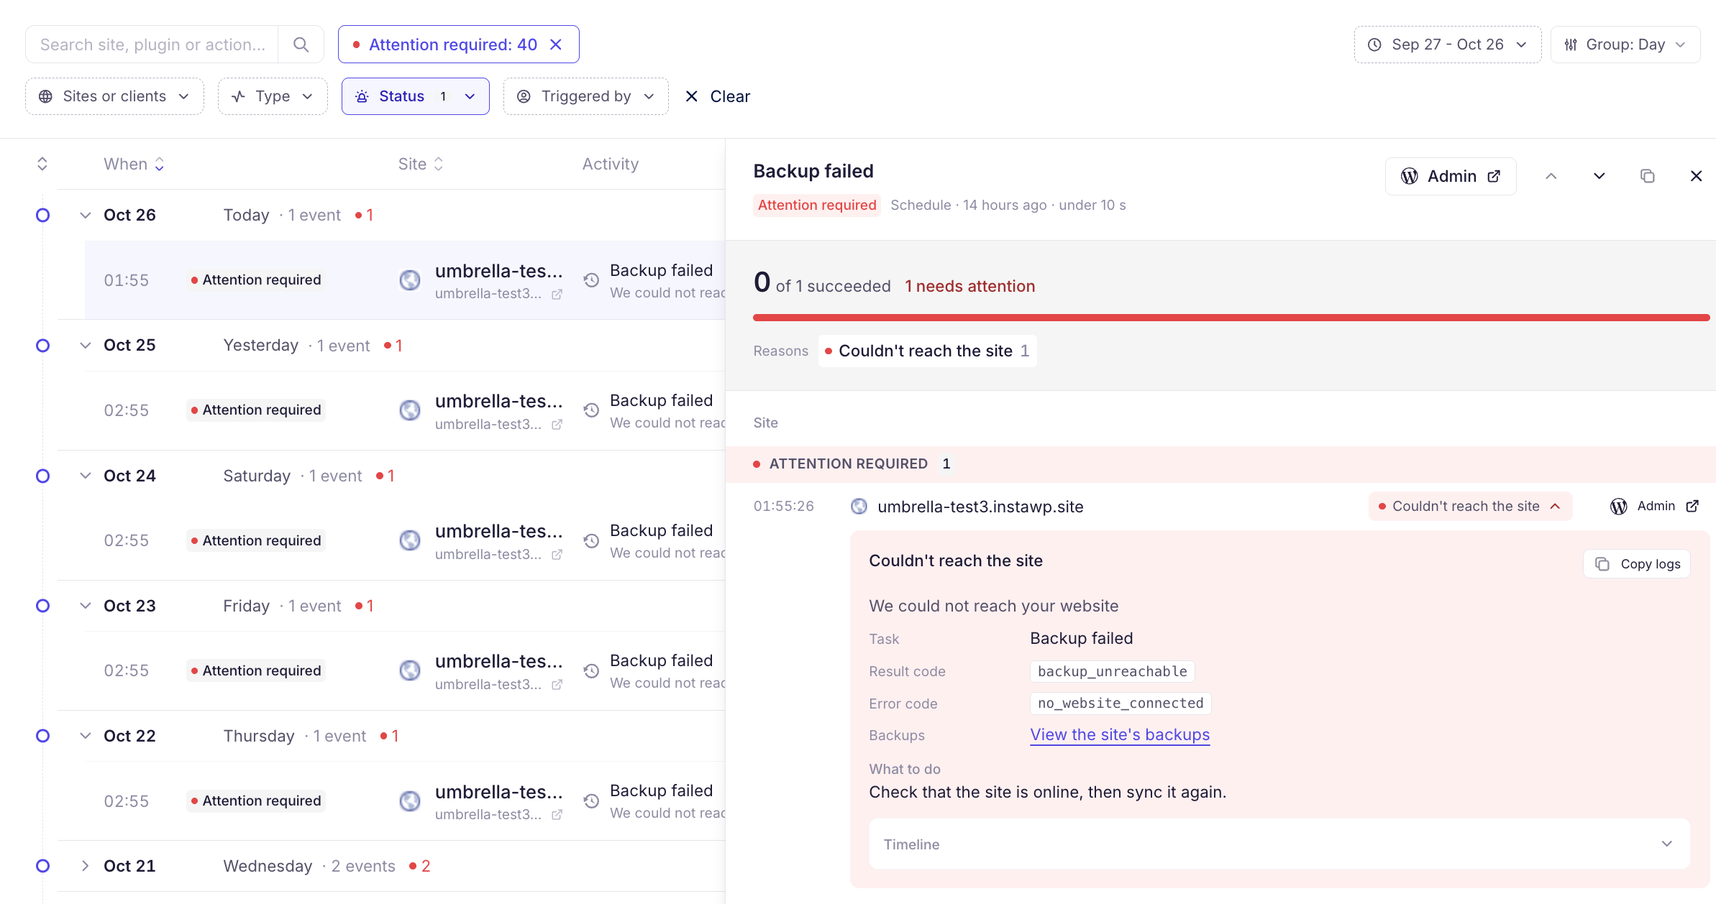
Task: Click the expand/collapse all rows icon
Action: 42,164
